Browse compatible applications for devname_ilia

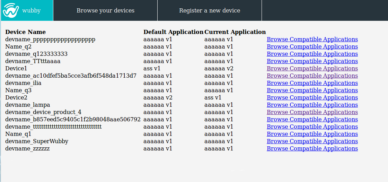pos(312,83)
